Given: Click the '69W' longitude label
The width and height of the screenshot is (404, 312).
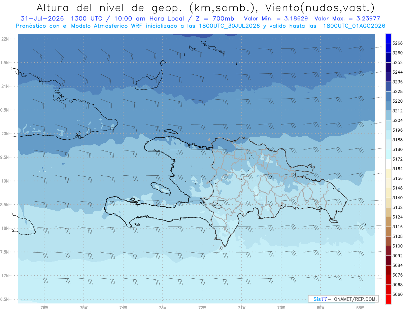Looking at the screenshot, I should pyautogui.click(x=321, y=307).
